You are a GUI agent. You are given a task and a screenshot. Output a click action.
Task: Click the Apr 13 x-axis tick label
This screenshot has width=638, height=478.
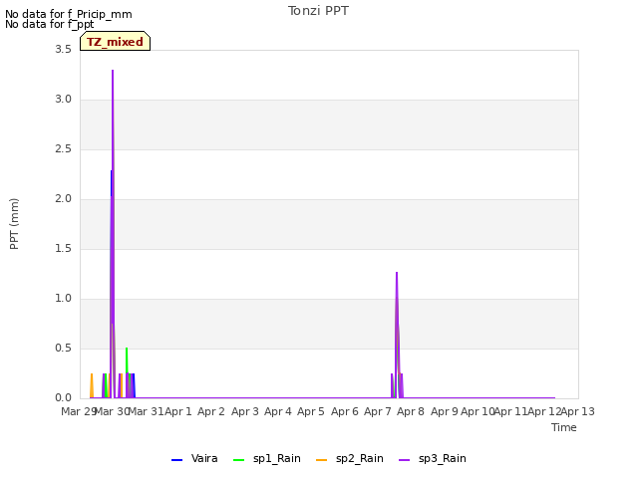(x=578, y=411)
